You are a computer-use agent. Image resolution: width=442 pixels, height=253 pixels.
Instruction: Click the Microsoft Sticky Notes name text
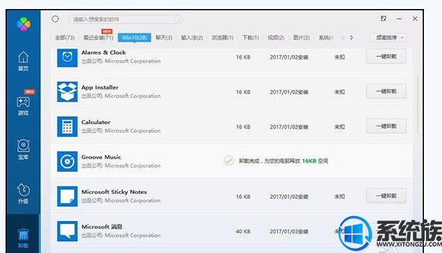pyautogui.click(x=114, y=192)
